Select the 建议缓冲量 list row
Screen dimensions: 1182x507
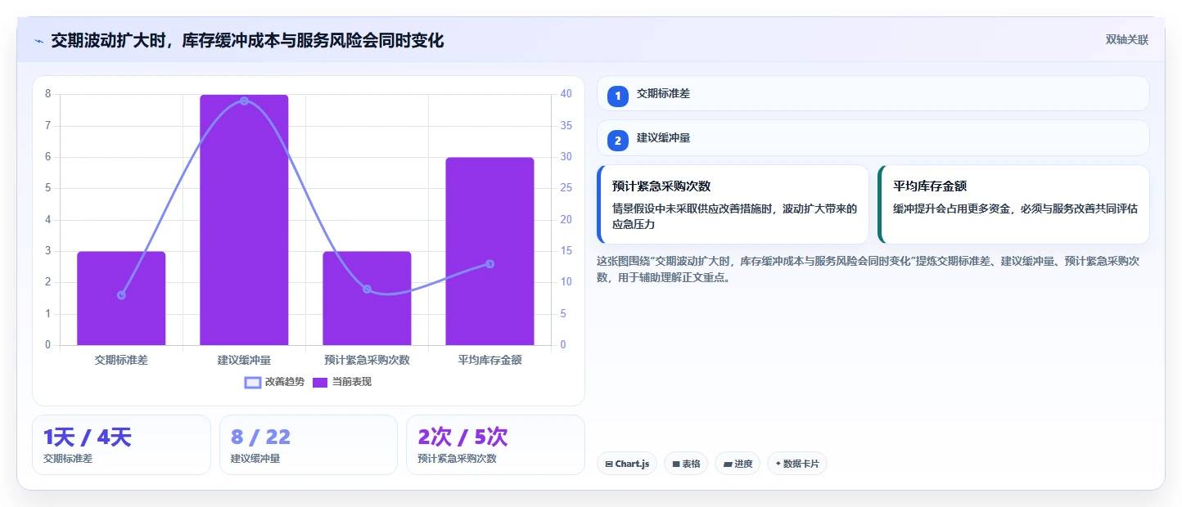click(x=873, y=137)
